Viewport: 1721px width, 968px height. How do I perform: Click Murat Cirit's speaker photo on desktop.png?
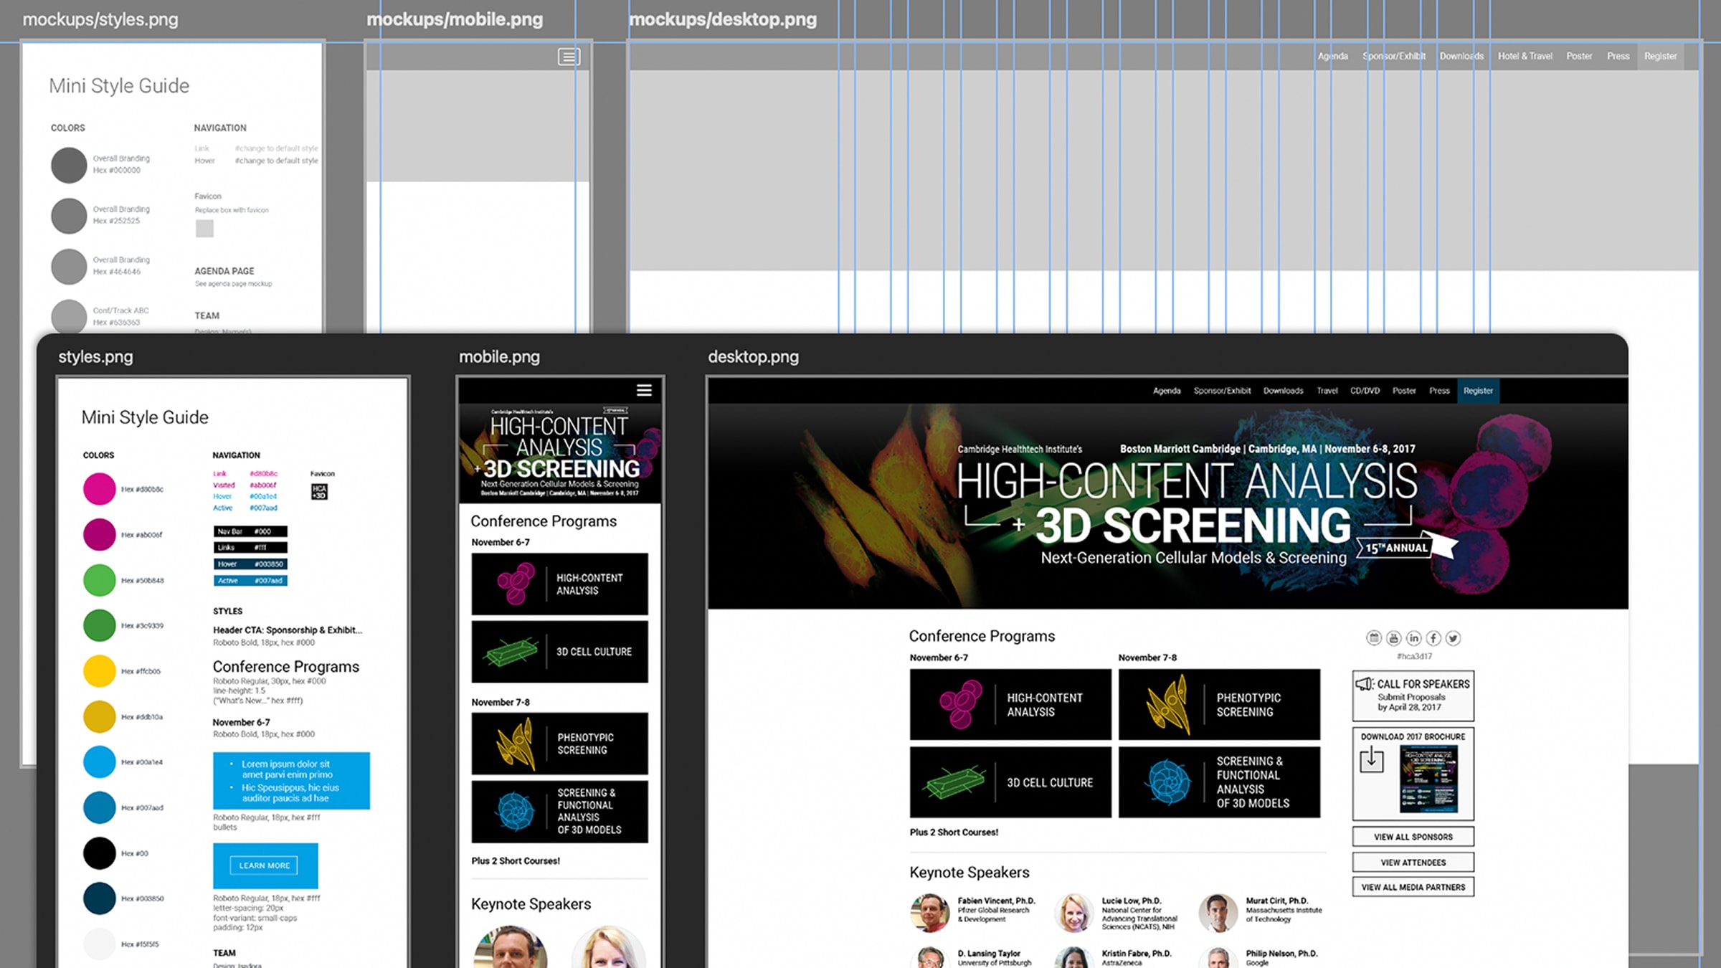point(1218,913)
